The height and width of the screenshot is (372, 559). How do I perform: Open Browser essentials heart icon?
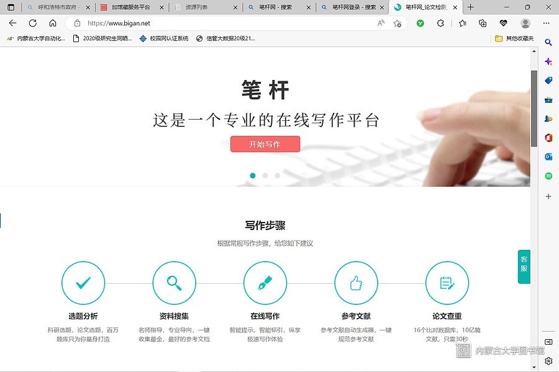click(503, 23)
